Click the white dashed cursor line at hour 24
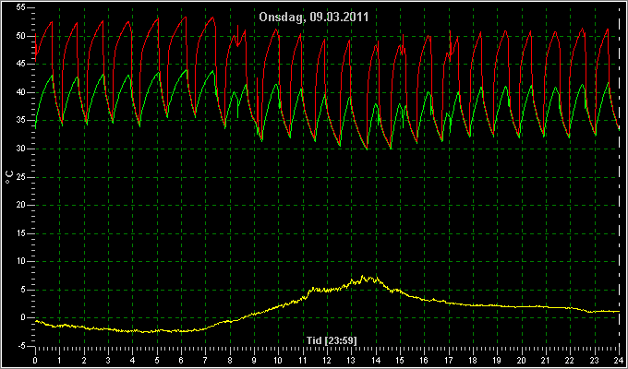The image size is (628, 369). click(620, 176)
